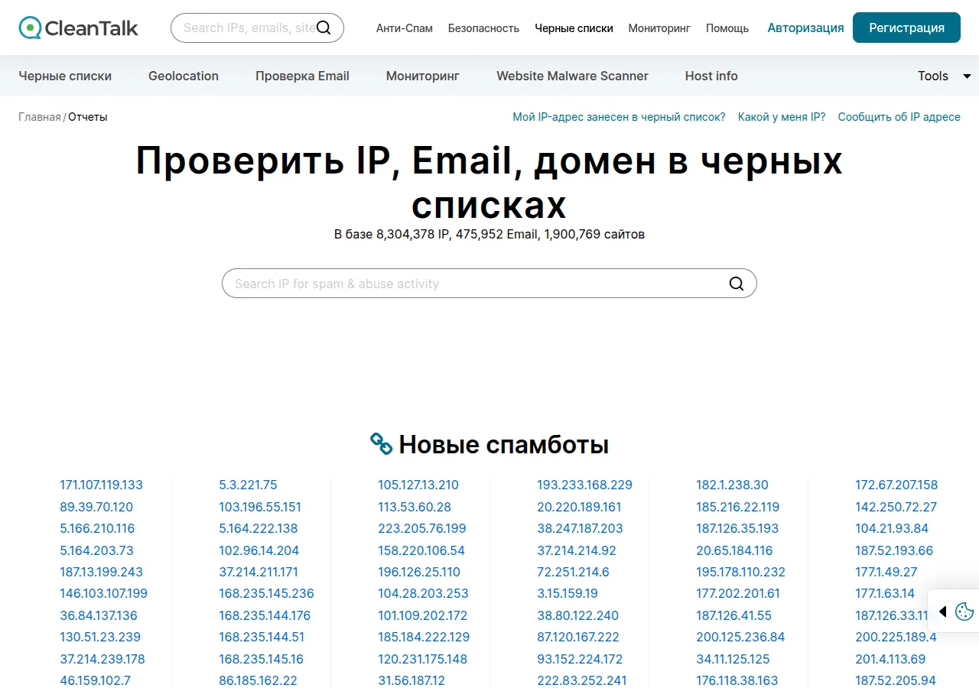
Task: Open spambot IP 146.103.107.199
Action: coord(103,593)
